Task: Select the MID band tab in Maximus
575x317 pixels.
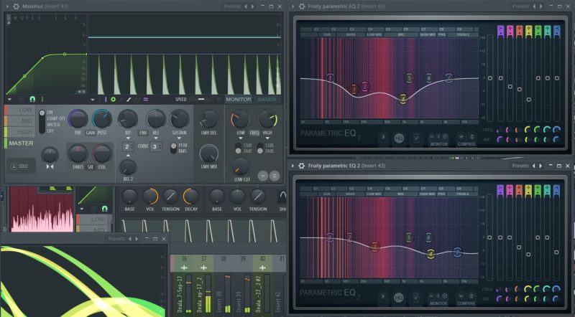Action: 20,120
